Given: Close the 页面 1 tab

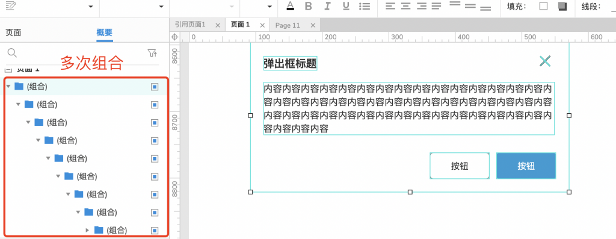Looking at the screenshot, I should [x=262, y=25].
